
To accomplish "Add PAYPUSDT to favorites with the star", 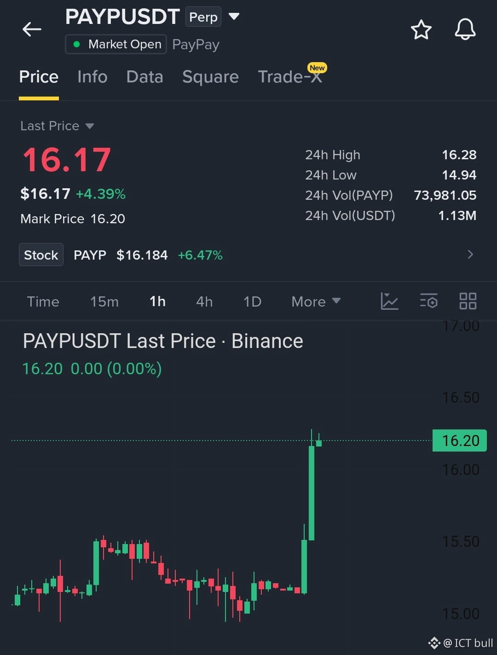I will coord(421,30).
